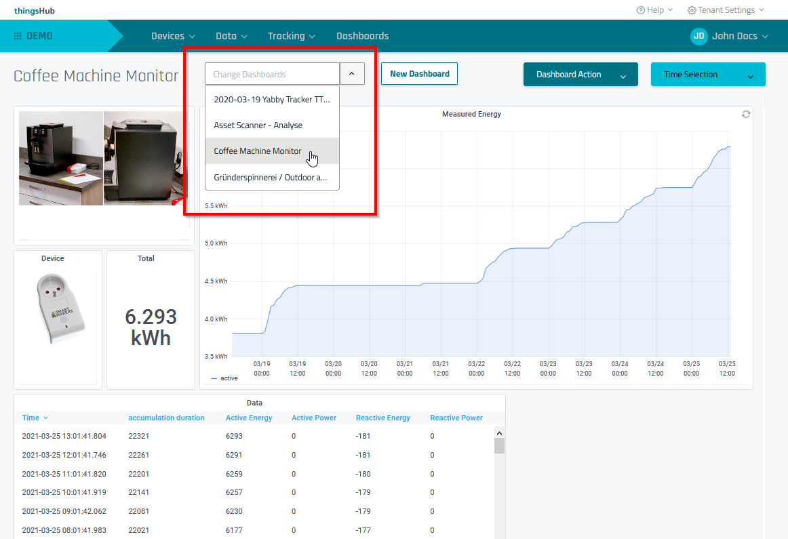Choose Coffee Machine Monitor from list
This screenshot has height=539, width=788.
(x=258, y=151)
